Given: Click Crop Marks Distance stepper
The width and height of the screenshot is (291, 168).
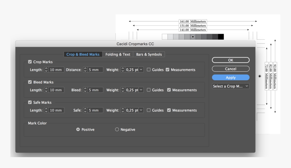Looking at the screenshot, I should (x=85, y=70).
